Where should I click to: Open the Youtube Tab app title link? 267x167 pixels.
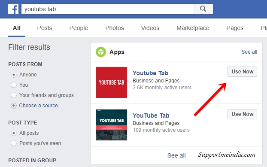pos(151,73)
